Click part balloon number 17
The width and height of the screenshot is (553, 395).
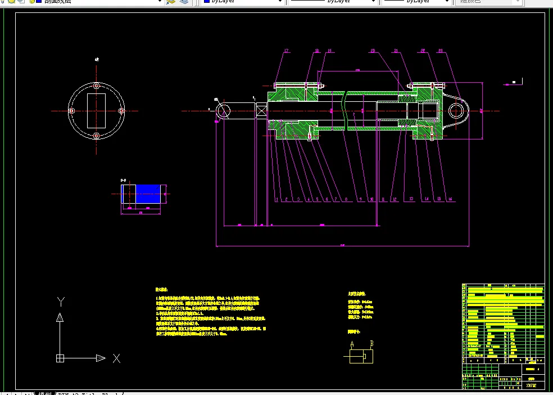click(x=287, y=51)
